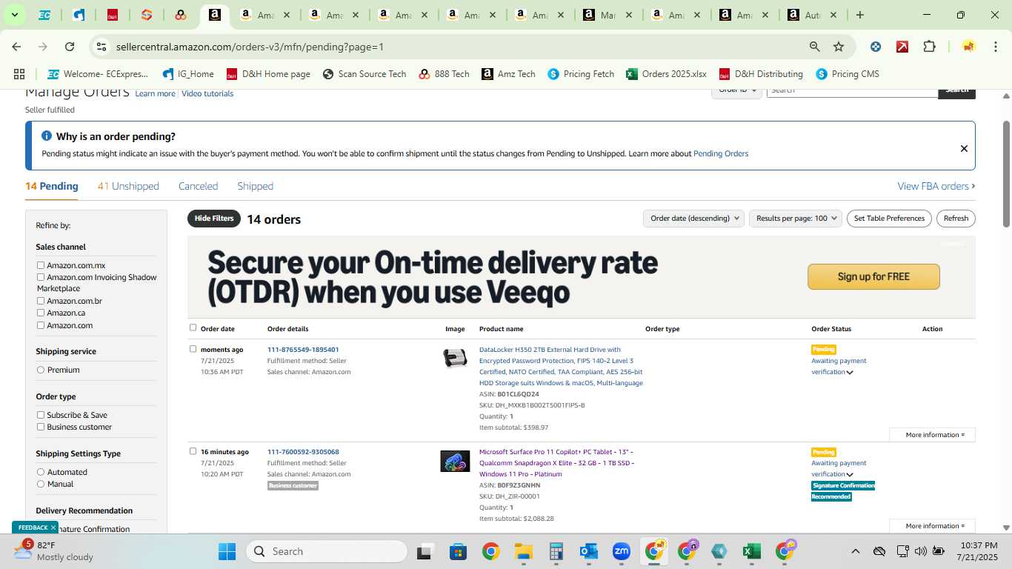Check the Business customer order type
This screenshot has height=569, width=1012.
pos(41,427)
